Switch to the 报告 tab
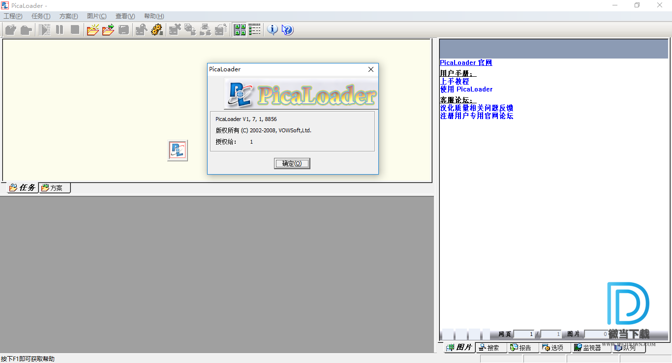This screenshot has width=672, height=363. pyautogui.click(x=523, y=348)
